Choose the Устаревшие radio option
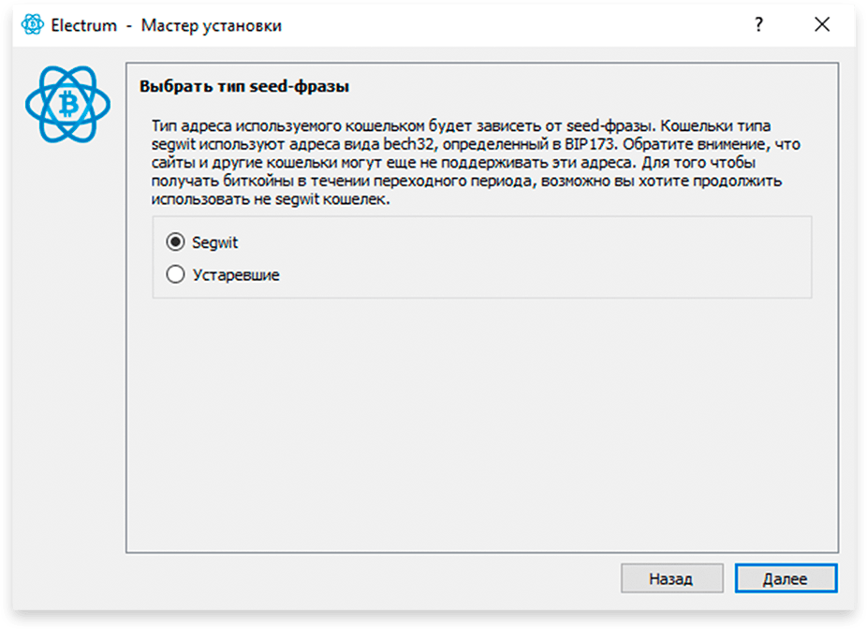 (x=175, y=274)
